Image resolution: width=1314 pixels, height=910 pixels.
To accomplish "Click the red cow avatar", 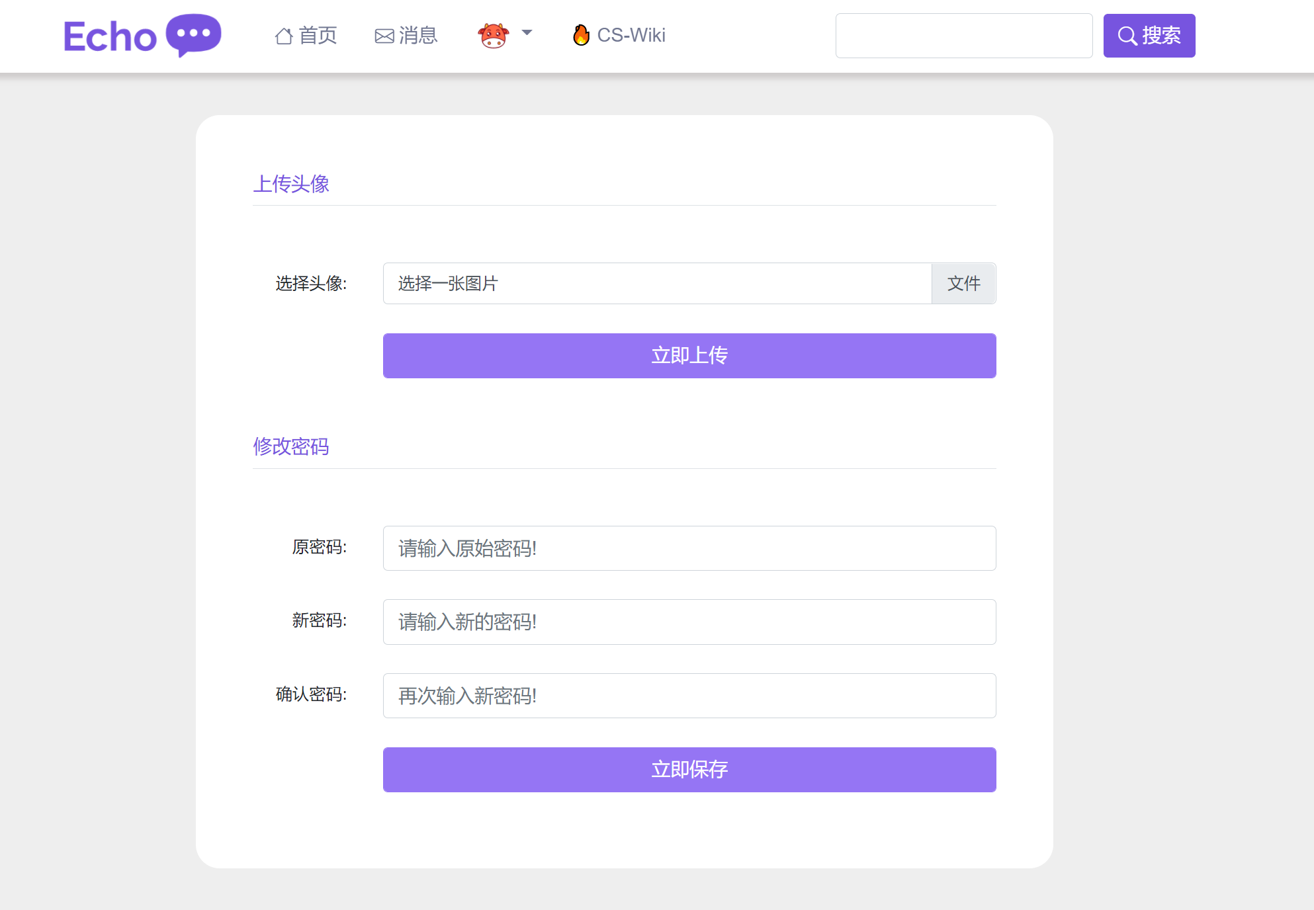I will tap(493, 36).
